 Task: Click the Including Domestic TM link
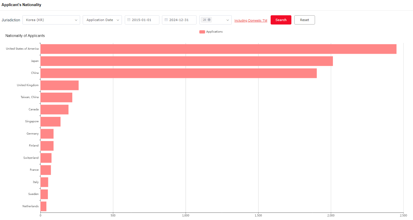point(250,20)
